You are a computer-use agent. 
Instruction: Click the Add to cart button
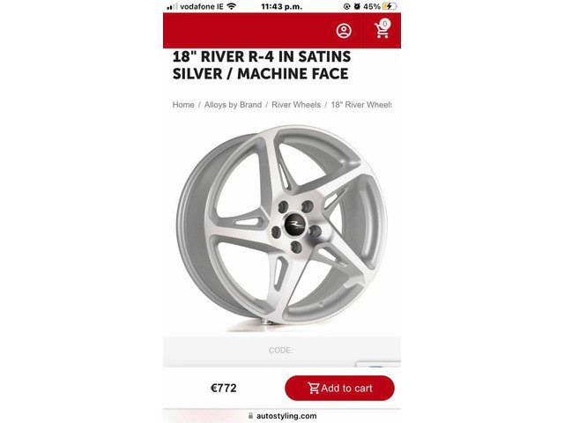[339, 388]
